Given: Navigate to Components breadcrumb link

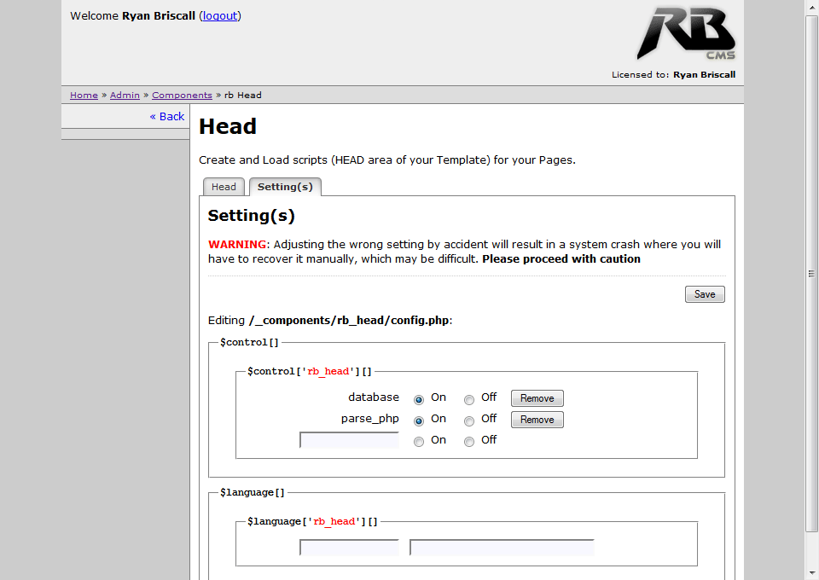Looking at the screenshot, I should (x=182, y=96).
